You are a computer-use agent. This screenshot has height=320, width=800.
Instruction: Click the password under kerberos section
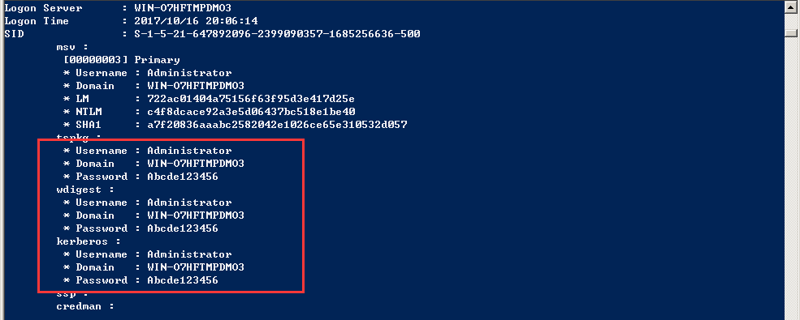(183, 280)
